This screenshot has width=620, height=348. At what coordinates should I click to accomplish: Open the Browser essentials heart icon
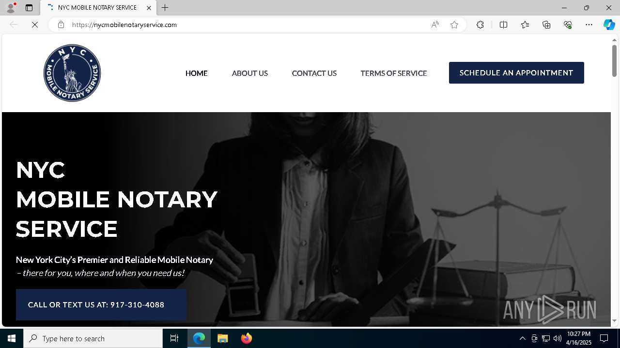568,25
